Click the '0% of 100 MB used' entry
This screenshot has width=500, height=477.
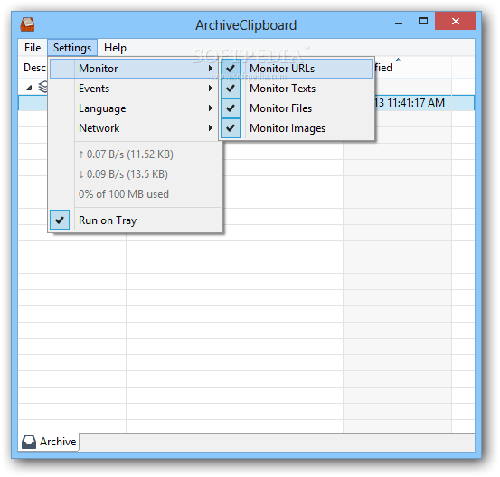click(x=124, y=194)
